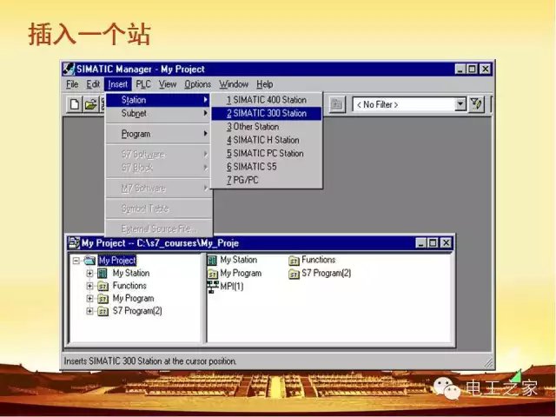
Task: Open the PLC menu
Action: (143, 84)
